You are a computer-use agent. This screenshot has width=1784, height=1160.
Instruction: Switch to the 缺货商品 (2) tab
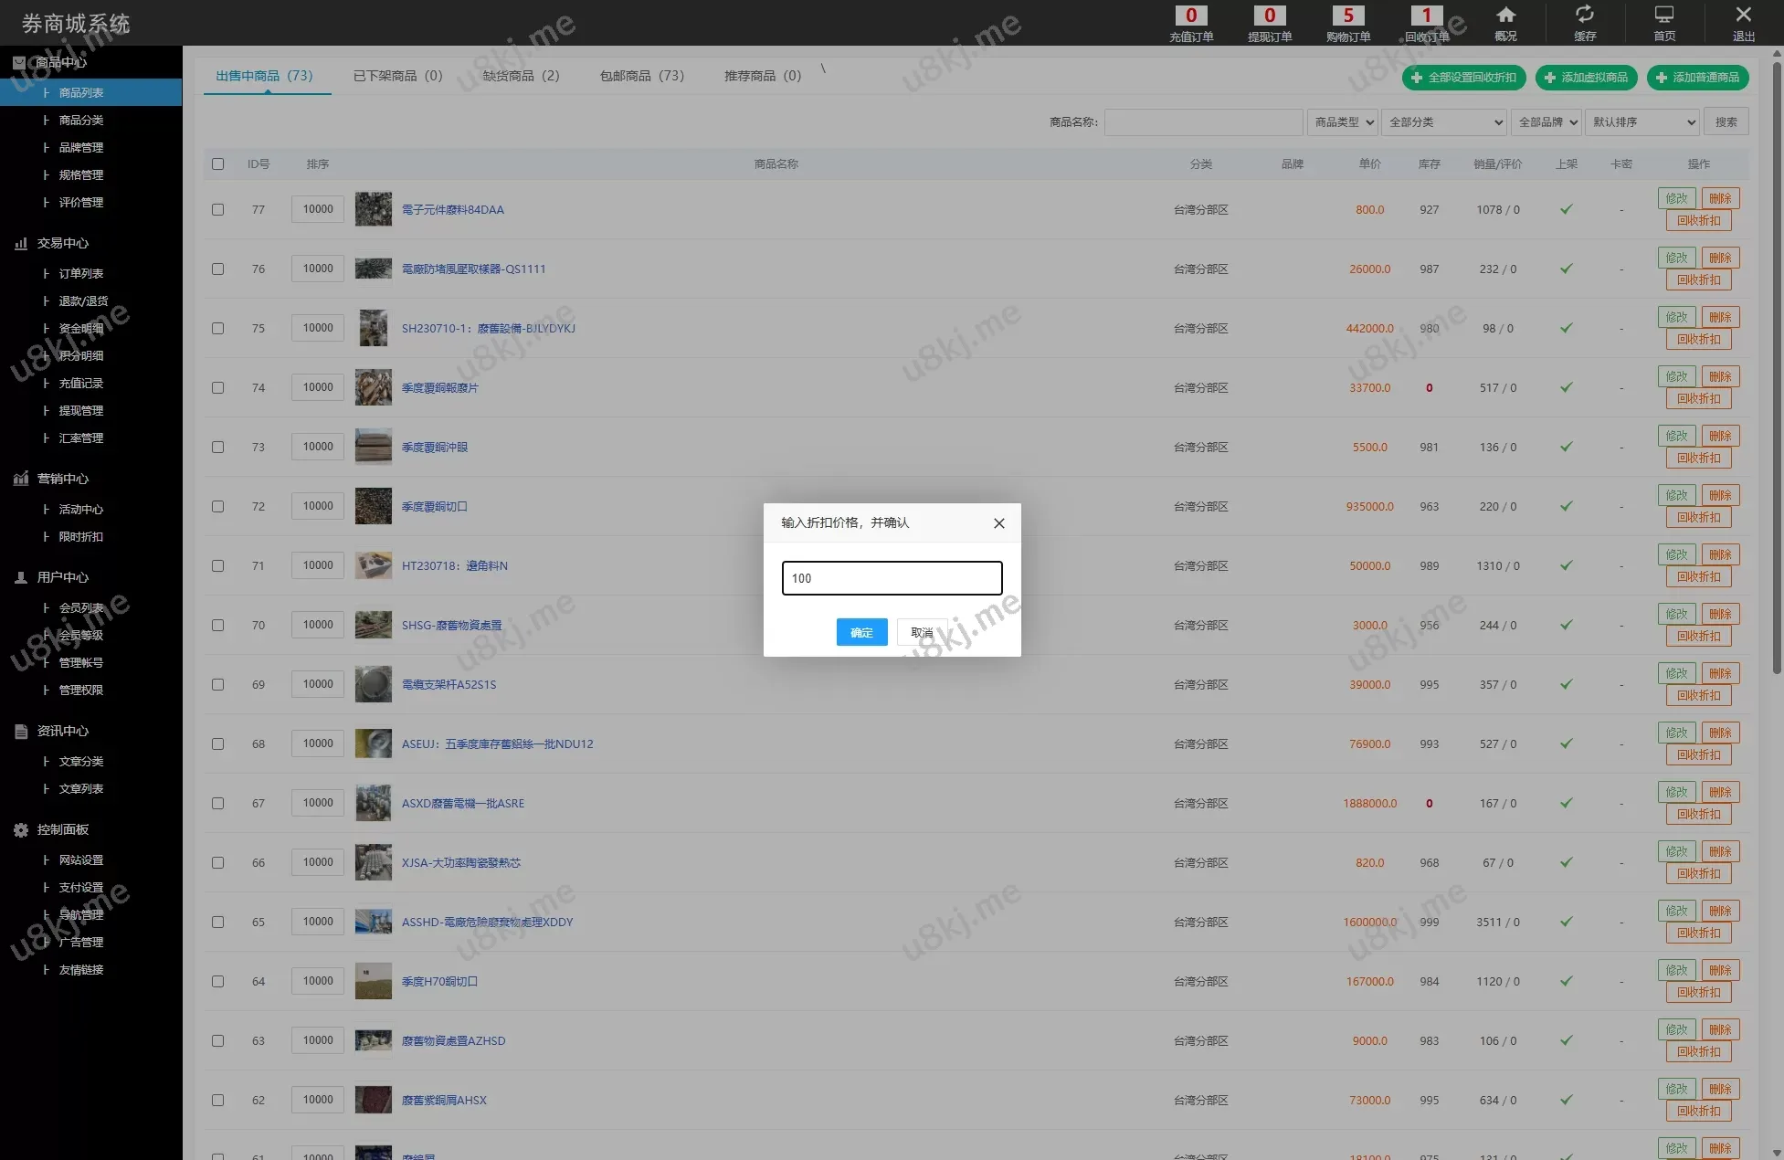pyautogui.click(x=521, y=76)
